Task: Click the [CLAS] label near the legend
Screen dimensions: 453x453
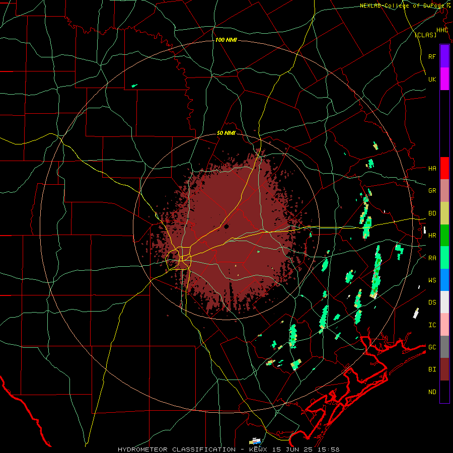Action: pyautogui.click(x=425, y=35)
